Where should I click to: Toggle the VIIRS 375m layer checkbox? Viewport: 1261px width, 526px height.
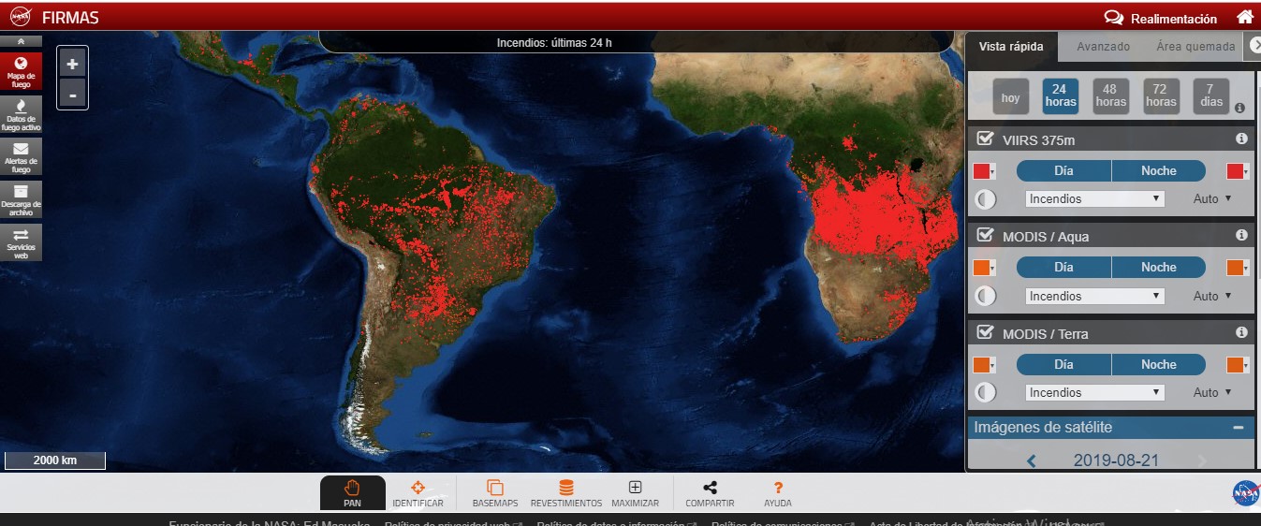pos(985,139)
